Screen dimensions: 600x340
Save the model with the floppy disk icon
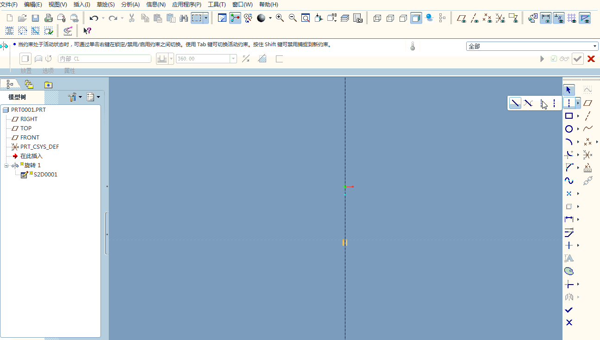pyautogui.click(x=35, y=18)
